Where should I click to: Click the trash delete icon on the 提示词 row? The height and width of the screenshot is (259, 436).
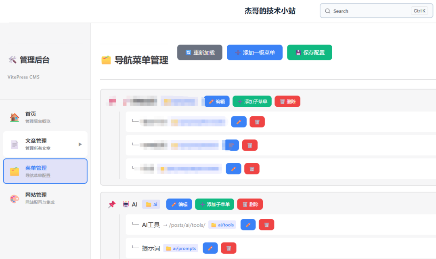pyautogui.click(x=228, y=248)
